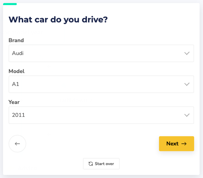Select the 'A1' value text
This screenshot has width=203, height=178.
pyautogui.click(x=16, y=84)
